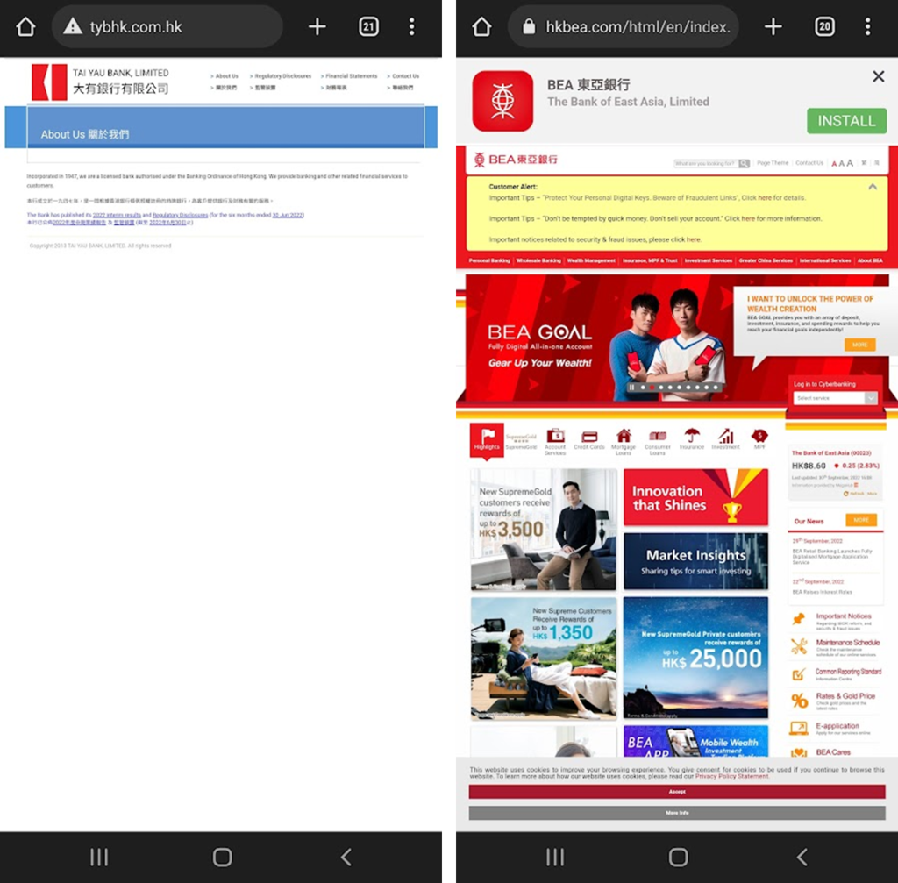Click the Tai Yau Bank red logo
The width and height of the screenshot is (898, 883).
pos(49,82)
